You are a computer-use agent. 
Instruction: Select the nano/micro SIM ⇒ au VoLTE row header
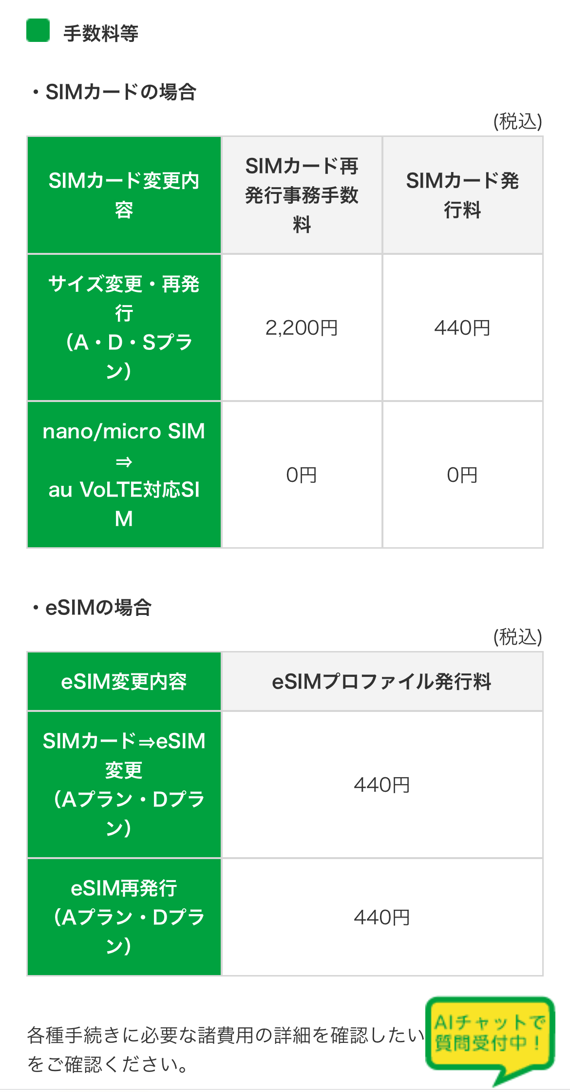point(124,475)
